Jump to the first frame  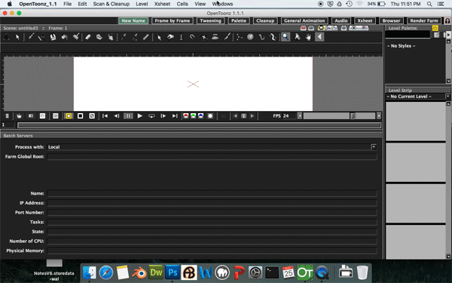click(105, 115)
